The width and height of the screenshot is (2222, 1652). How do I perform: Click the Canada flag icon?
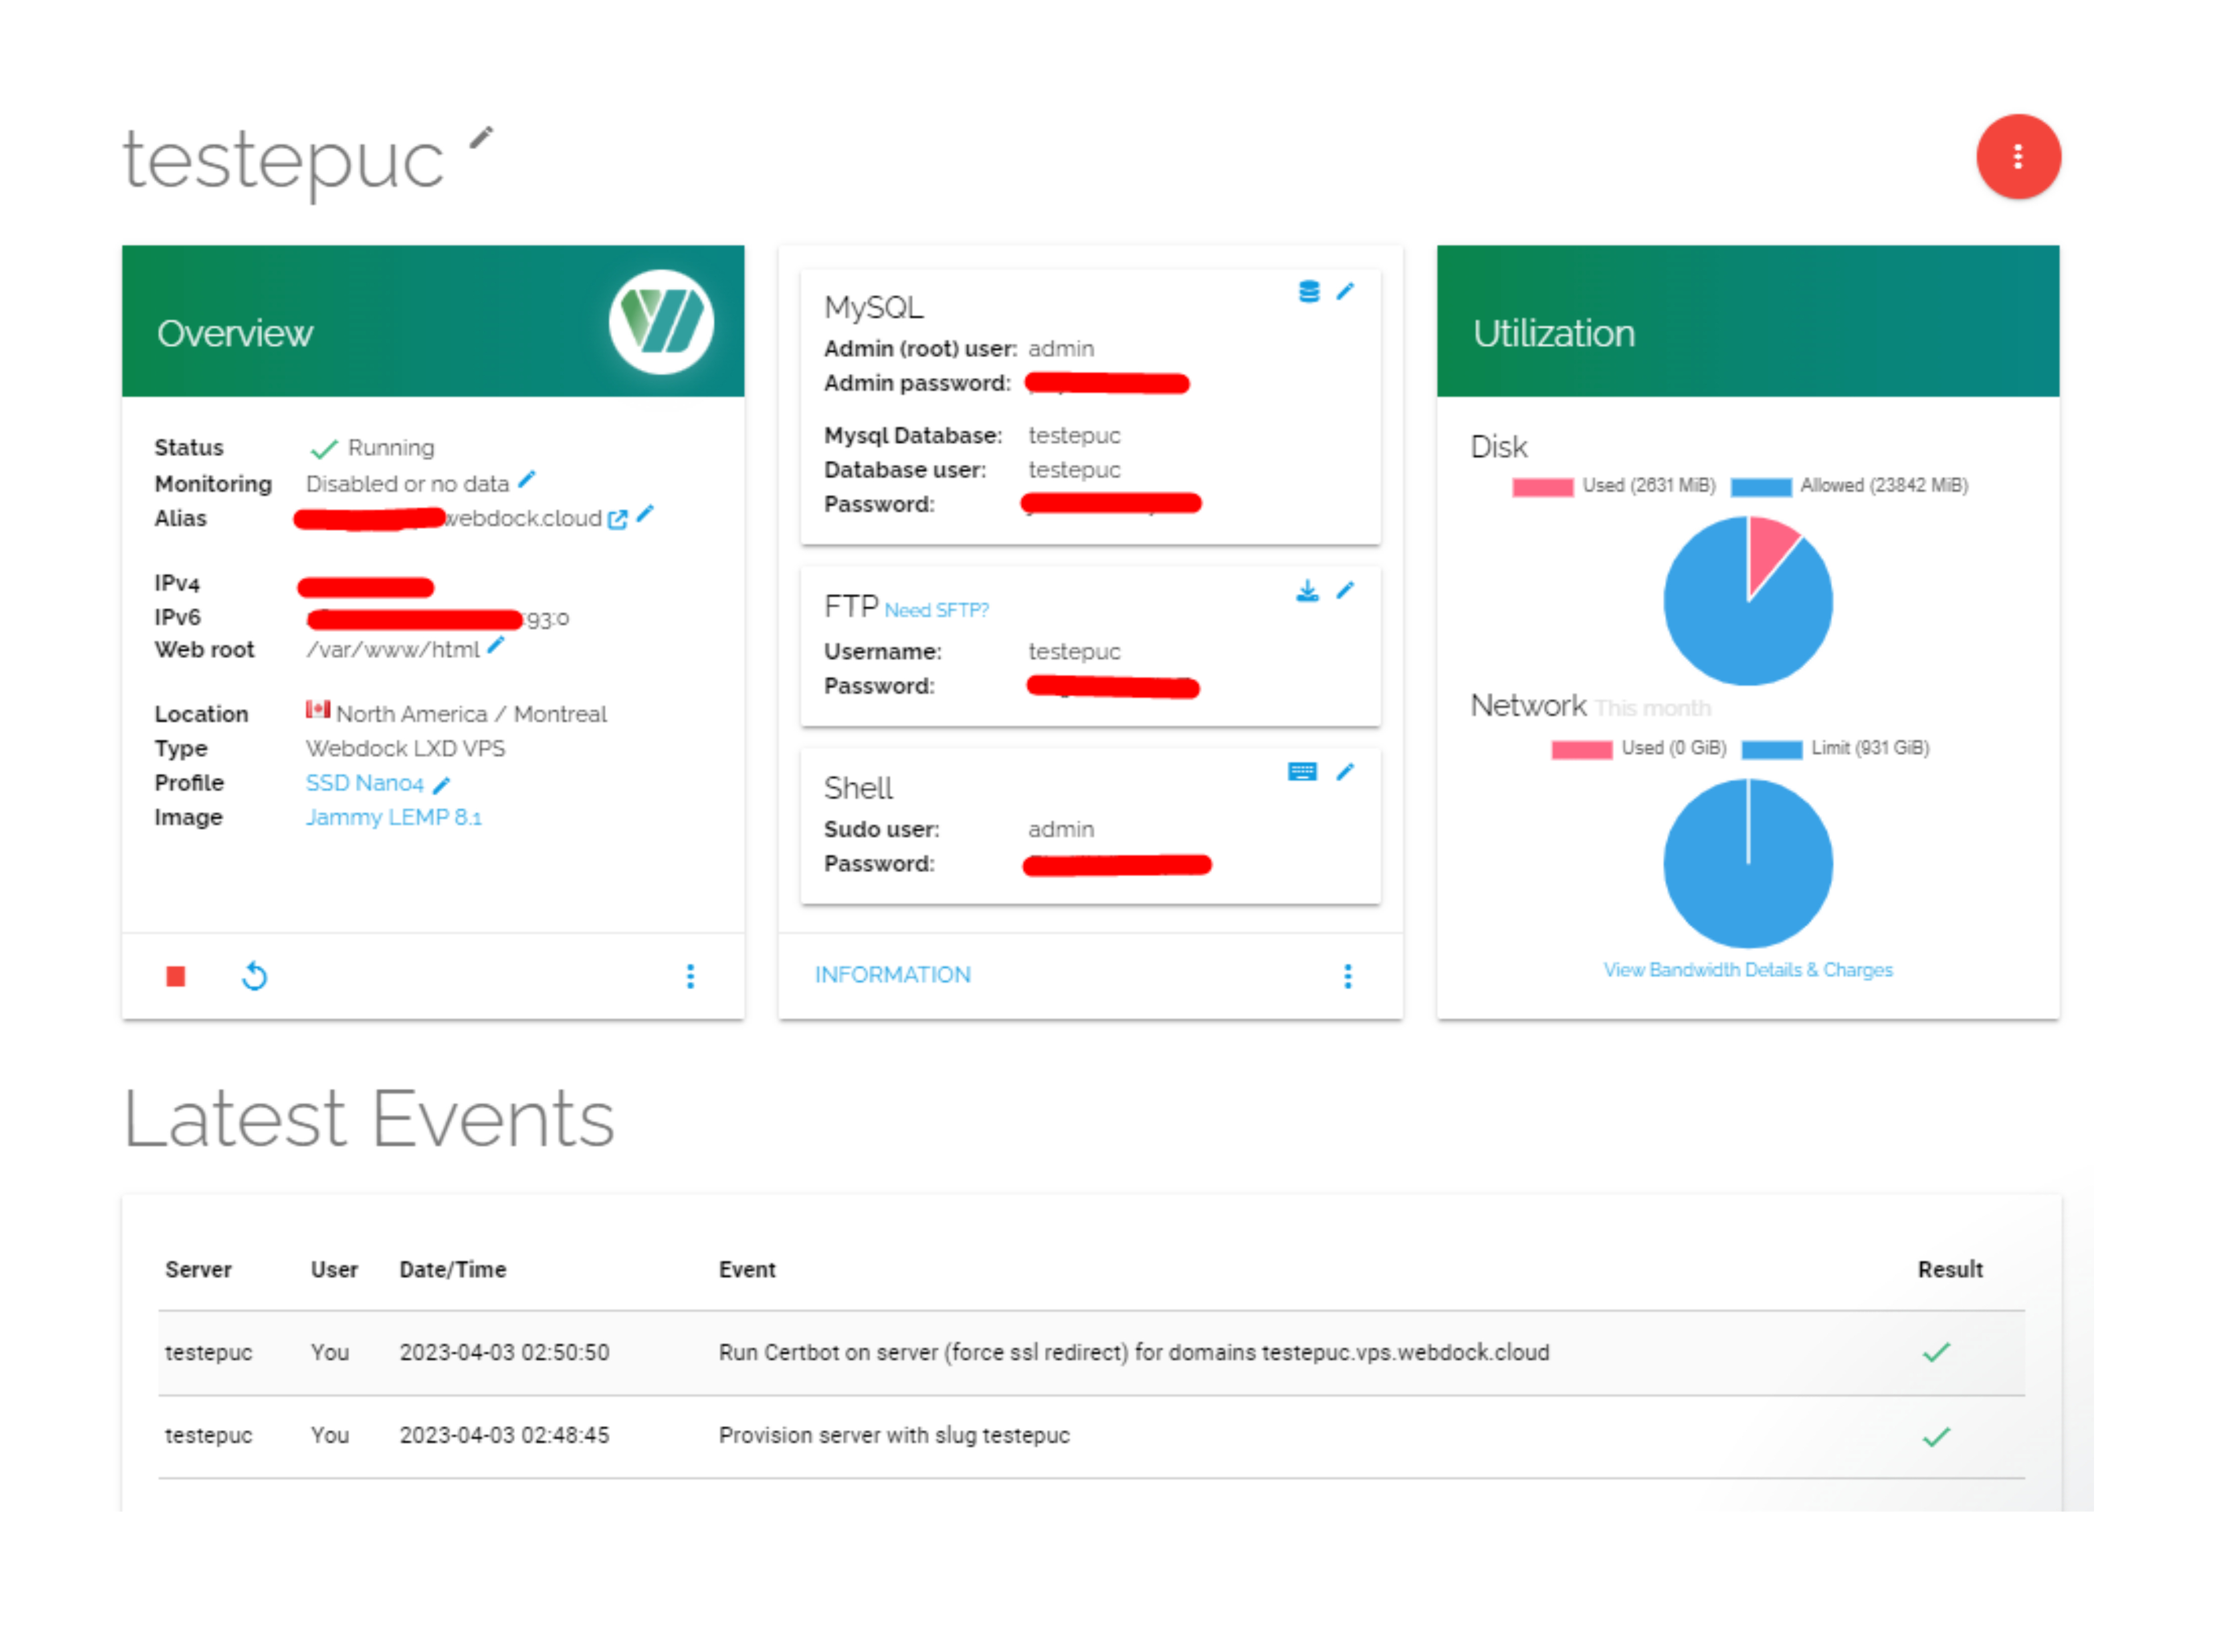click(317, 710)
